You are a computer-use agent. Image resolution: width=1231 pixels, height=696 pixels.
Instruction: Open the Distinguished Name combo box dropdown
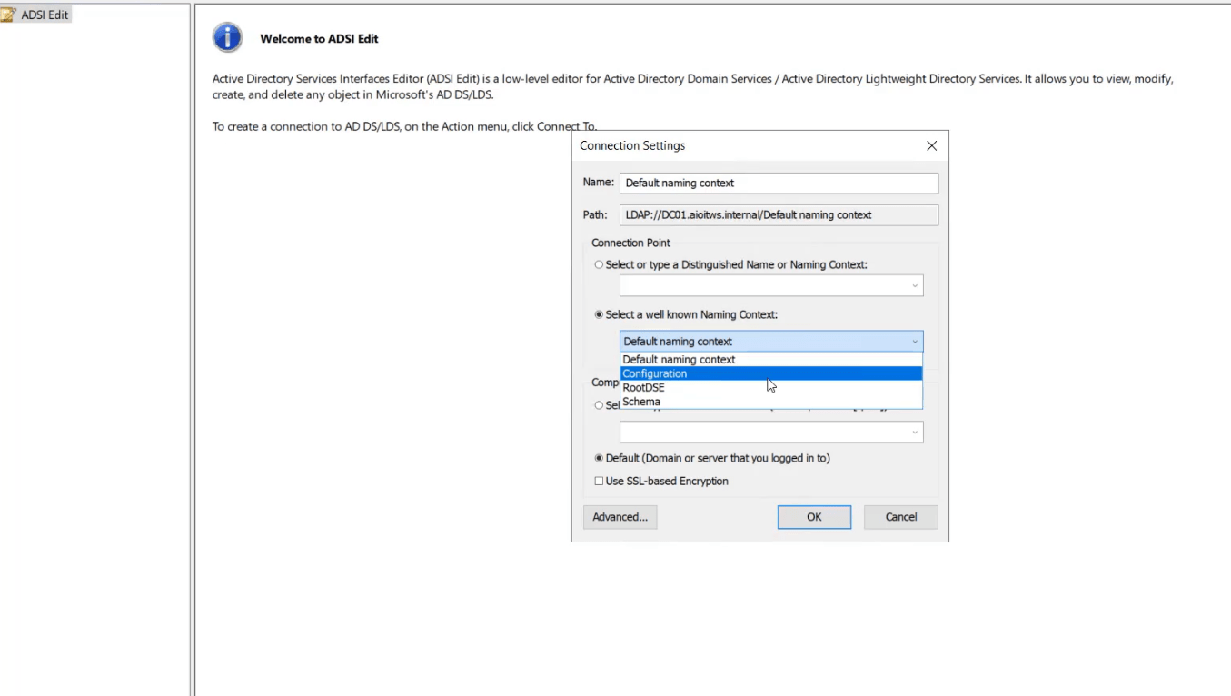[x=915, y=284]
